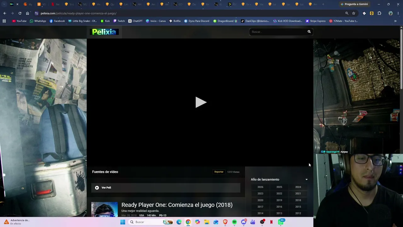Click the Windows taskbar Buscar search box
The image size is (403, 227).
[151, 222]
